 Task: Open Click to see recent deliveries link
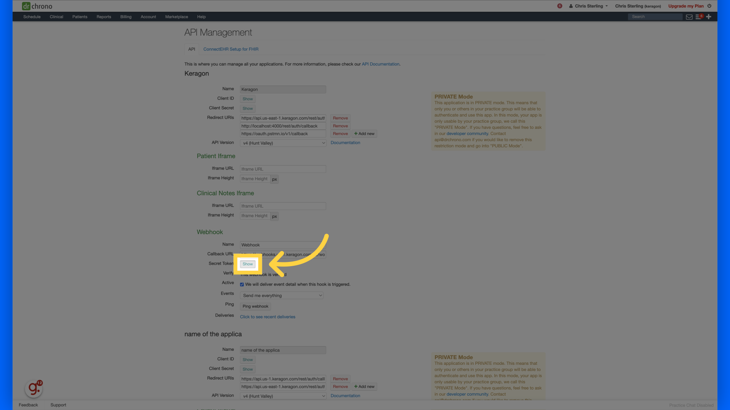tap(268, 317)
